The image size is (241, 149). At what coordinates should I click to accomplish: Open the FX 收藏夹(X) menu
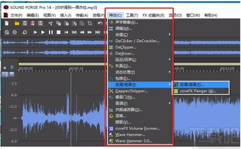154,16
